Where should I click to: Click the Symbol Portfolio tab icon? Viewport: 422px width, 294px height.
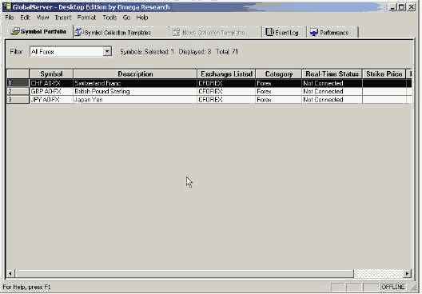click(16, 31)
